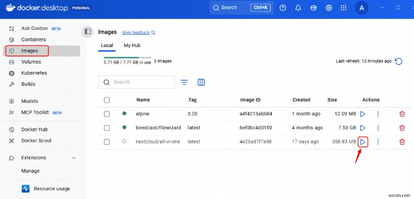
Task: Open Manage under Extensions
Action: tap(31, 171)
